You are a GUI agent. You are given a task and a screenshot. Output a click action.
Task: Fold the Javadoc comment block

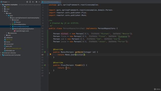pos(48,20)
